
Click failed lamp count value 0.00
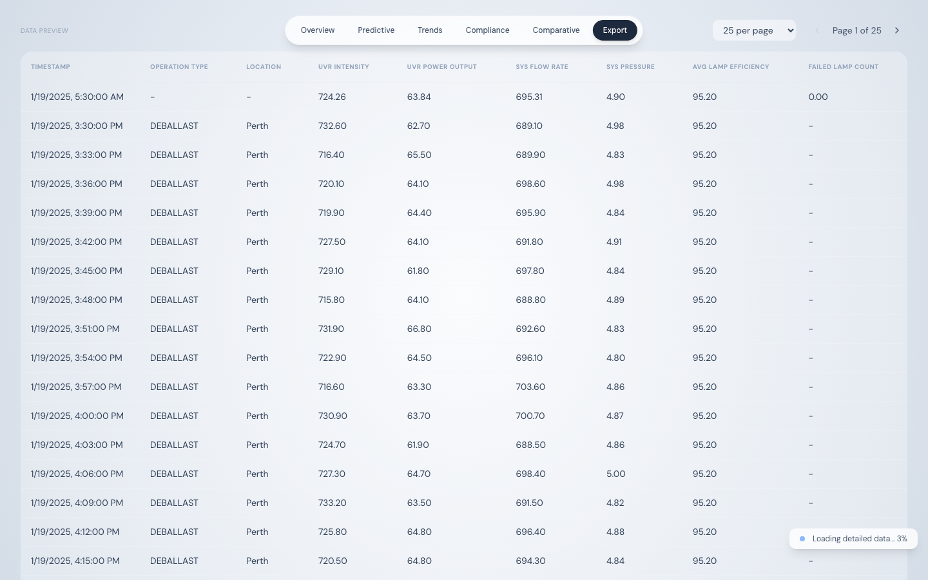click(818, 97)
